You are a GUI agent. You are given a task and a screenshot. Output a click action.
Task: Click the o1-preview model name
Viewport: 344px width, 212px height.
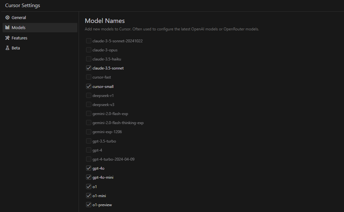[102, 205]
